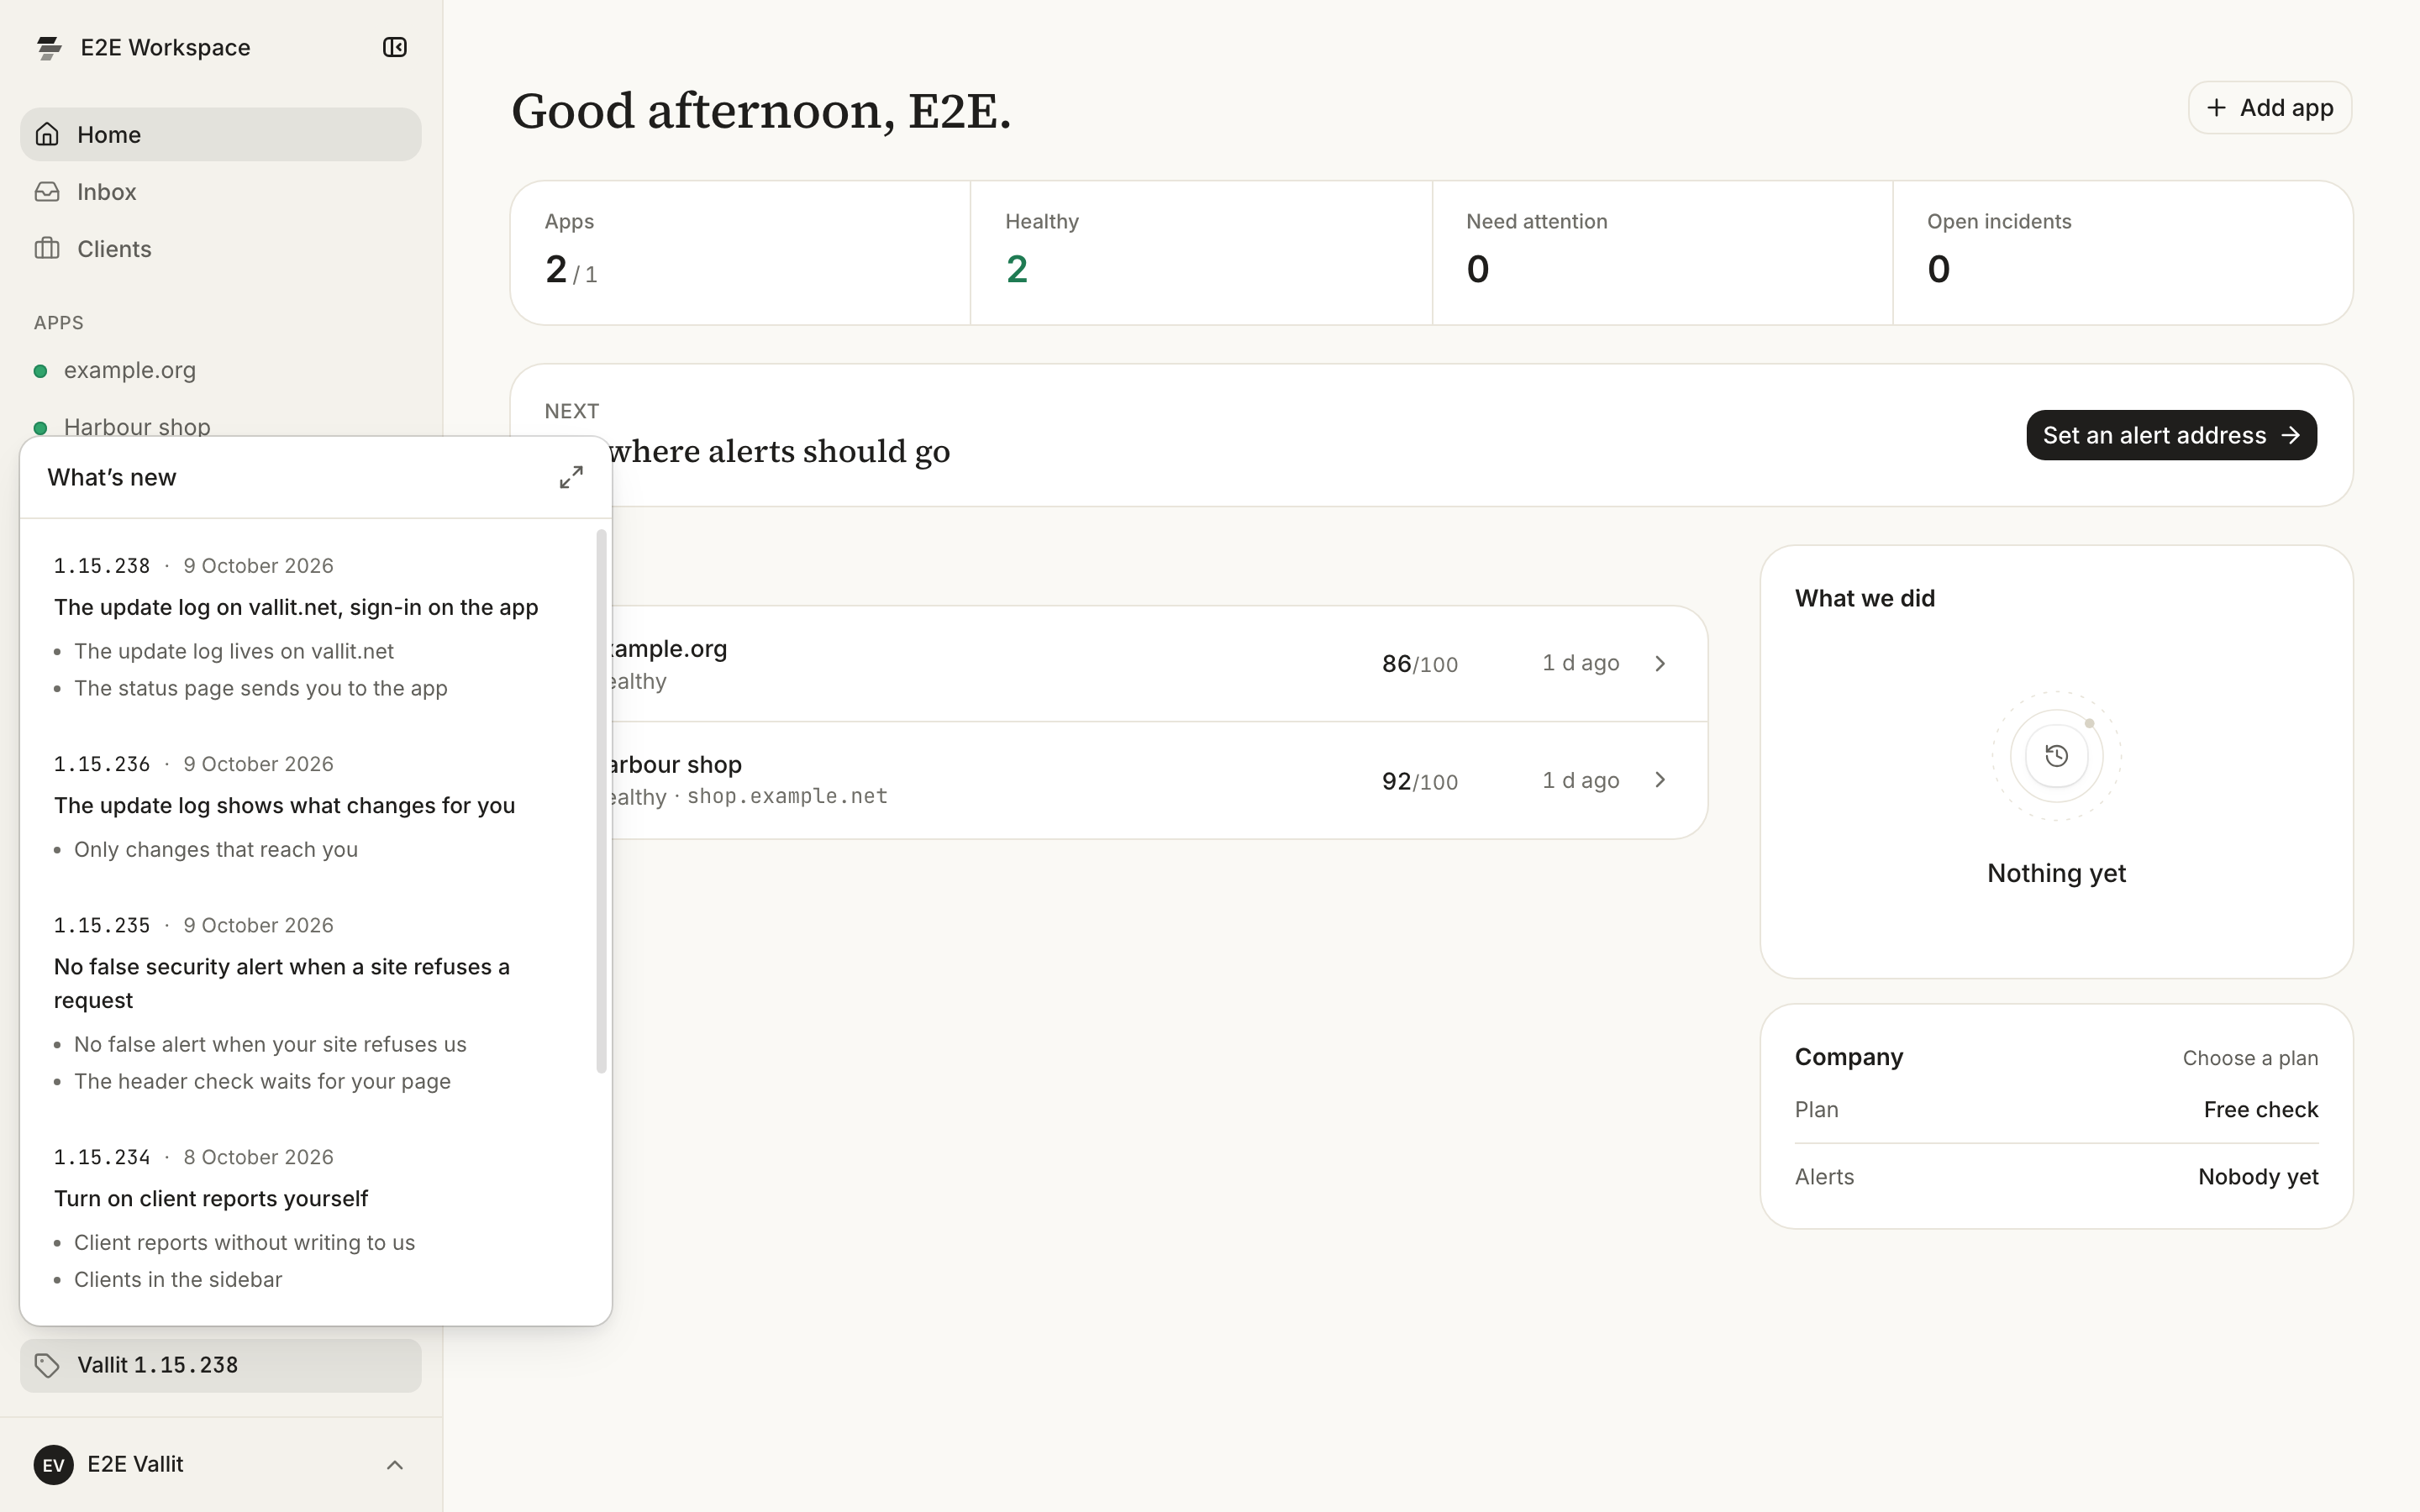This screenshot has width=2420, height=1512.
Task: Open the E2E Vallit account menu chevron
Action: pyautogui.click(x=395, y=1464)
